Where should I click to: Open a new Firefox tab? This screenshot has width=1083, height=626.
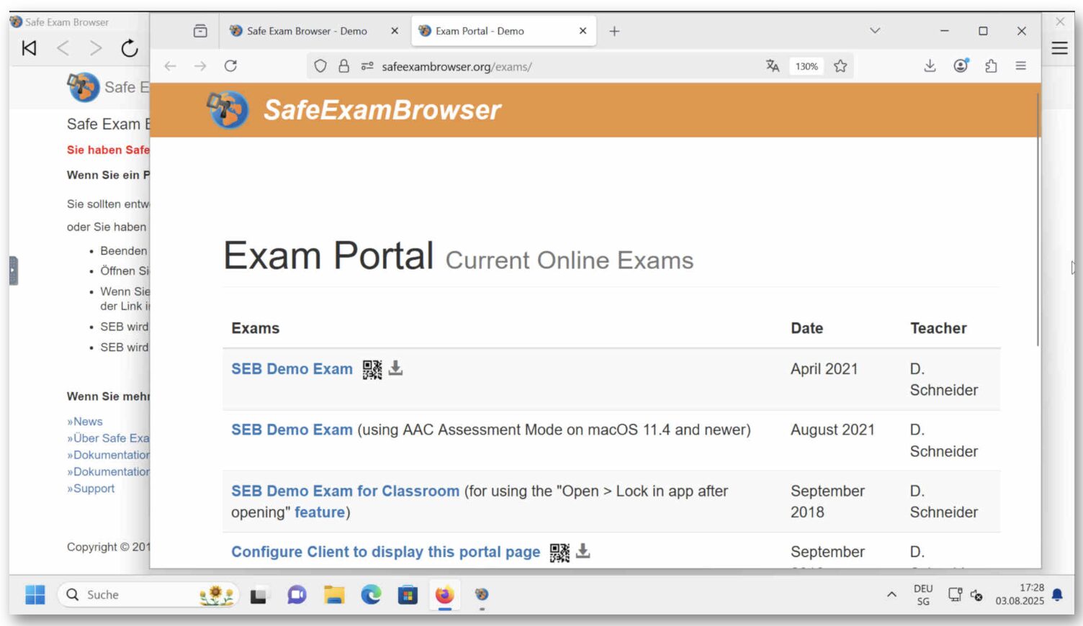(x=614, y=31)
